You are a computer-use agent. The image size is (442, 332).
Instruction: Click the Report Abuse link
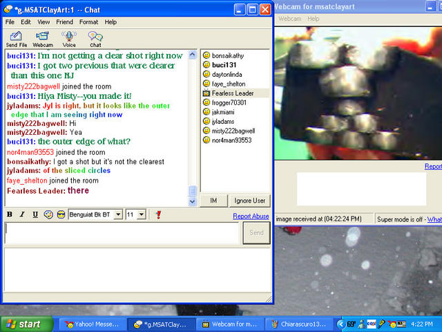[251, 216]
